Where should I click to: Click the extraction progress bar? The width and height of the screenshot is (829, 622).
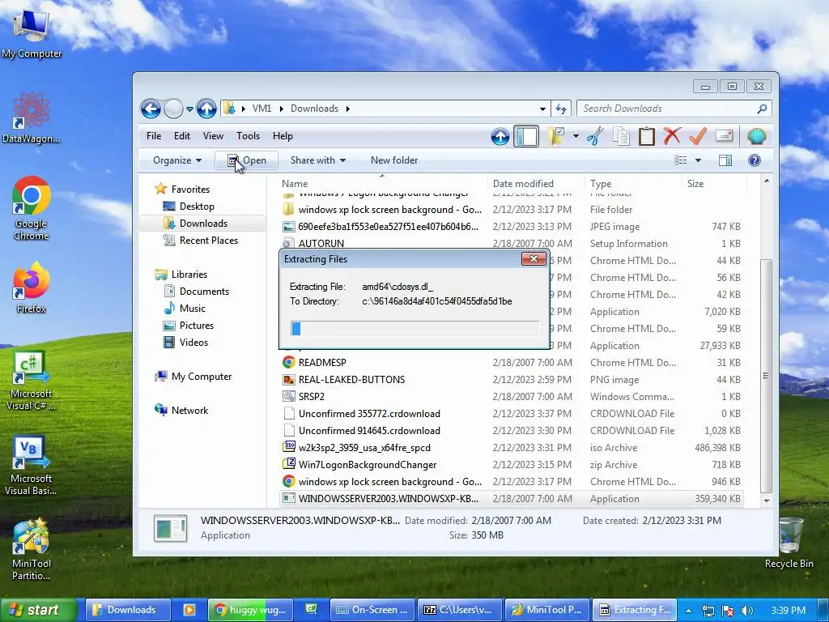coord(414,329)
